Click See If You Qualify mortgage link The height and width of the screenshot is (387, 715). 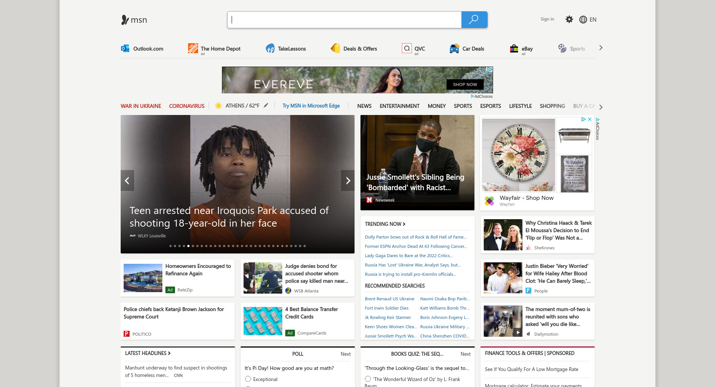[531, 370]
